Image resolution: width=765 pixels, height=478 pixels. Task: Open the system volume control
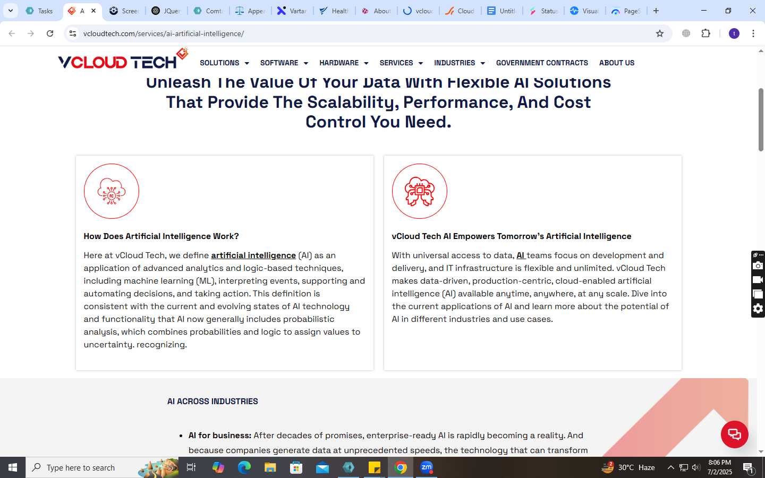[696, 467]
